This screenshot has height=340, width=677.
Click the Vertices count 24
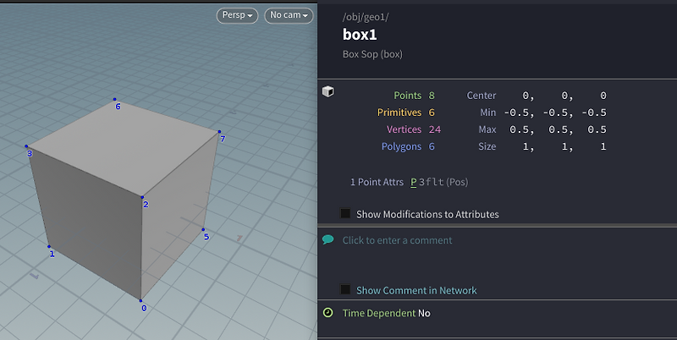(435, 129)
